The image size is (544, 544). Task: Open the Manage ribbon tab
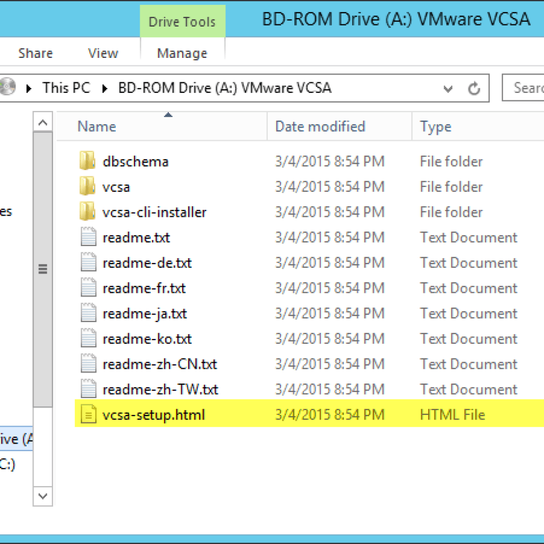click(x=182, y=53)
